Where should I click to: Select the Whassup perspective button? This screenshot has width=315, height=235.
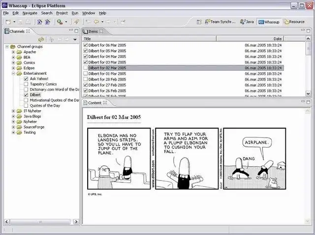coord(269,22)
